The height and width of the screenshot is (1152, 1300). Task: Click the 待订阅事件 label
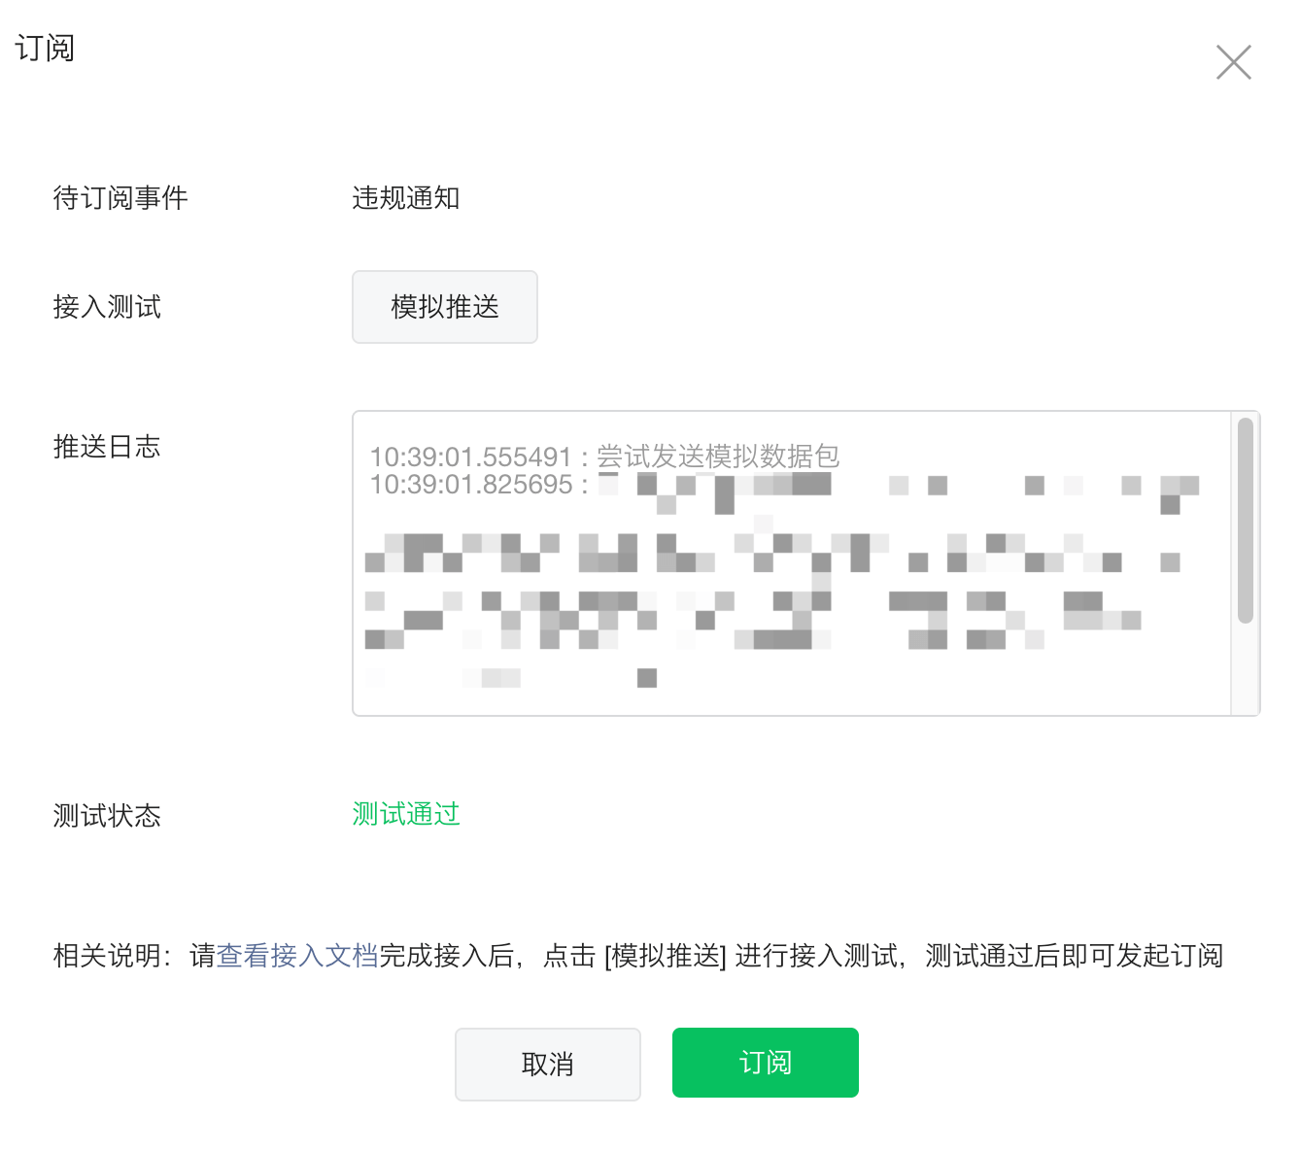point(120,198)
